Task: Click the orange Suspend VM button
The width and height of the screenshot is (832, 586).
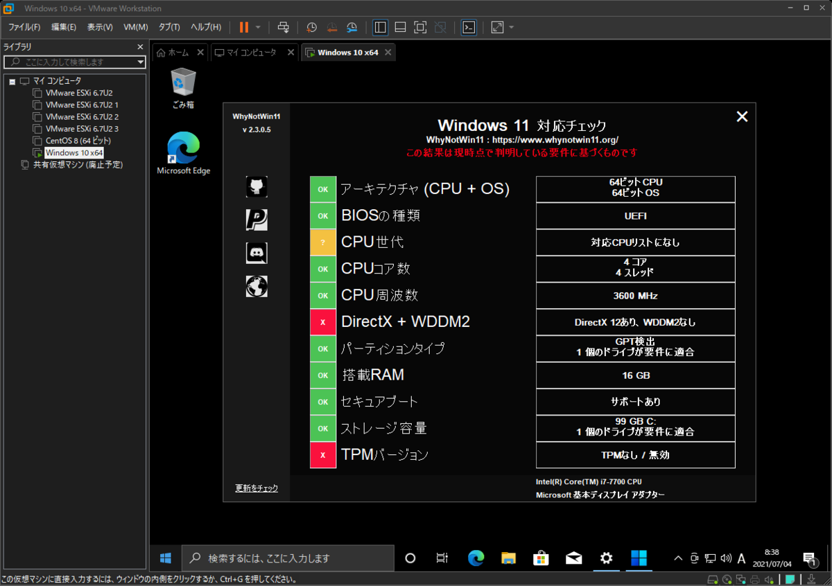Action: point(243,27)
